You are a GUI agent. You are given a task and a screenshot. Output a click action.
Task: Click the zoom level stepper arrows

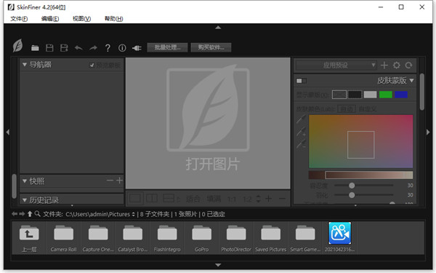coord(258,199)
